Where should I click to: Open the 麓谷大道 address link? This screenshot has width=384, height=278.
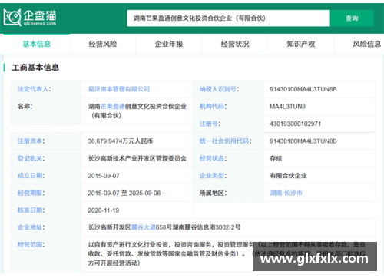coord(144,227)
